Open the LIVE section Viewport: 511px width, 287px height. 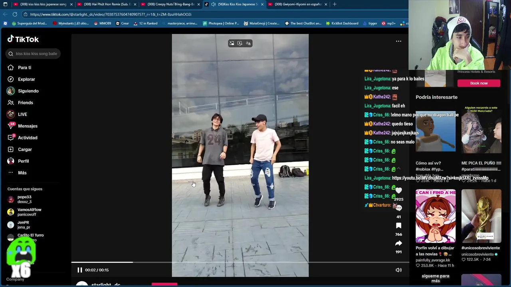22,114
